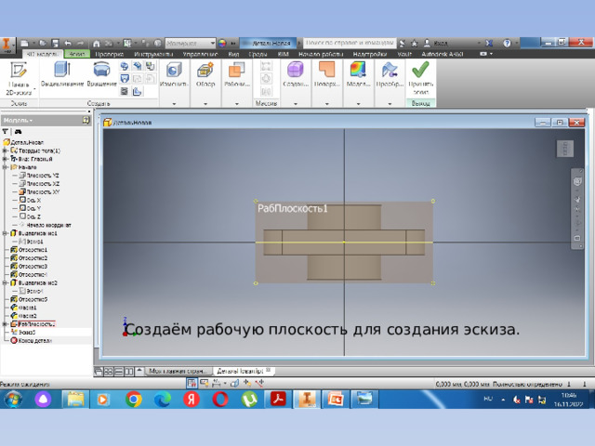Save the document via quick access toolbar
The width and height of the screenshot is (595, 446).
56,44
